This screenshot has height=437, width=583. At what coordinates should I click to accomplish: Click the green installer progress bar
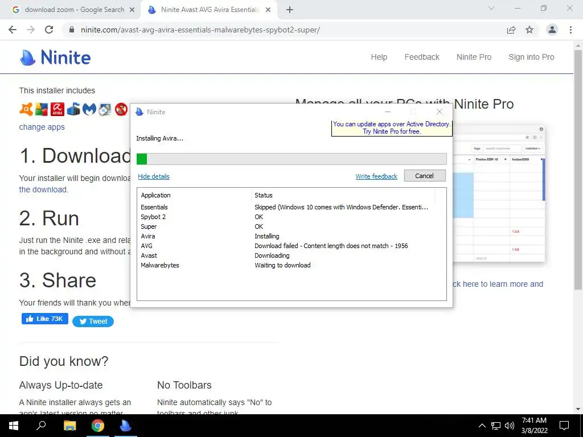click(291, 159)
